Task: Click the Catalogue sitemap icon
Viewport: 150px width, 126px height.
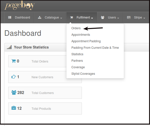Action: [40, 17]
